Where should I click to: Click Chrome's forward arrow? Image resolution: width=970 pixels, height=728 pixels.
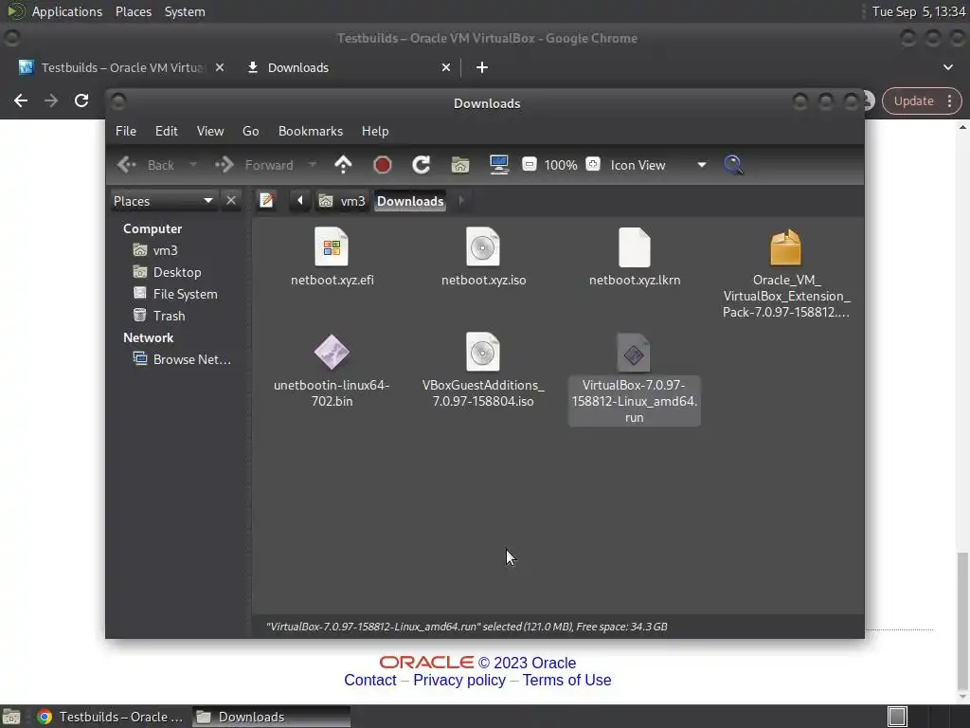[51, 100]
